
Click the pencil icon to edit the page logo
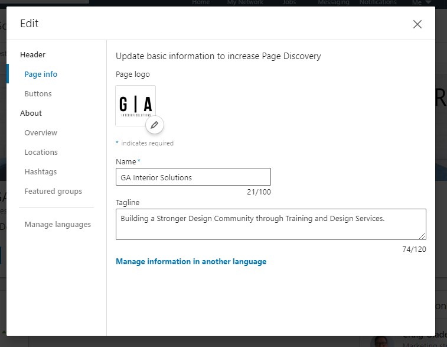coord(154,125)
